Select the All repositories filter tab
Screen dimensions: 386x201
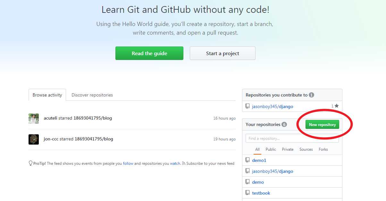pos(257,149)
